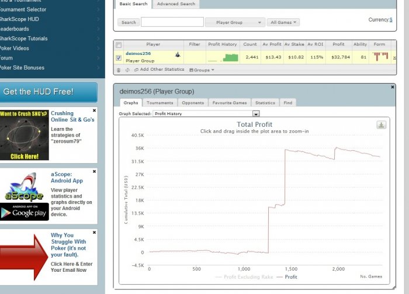Focus the player search text field
The width and height of the screenshot is (409, 294).
tap(172, 22)
